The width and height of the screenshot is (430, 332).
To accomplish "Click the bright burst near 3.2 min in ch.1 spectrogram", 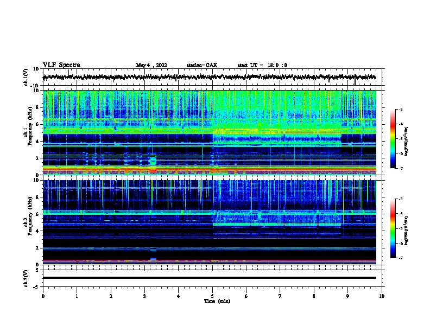I will [x=153, y=164].
